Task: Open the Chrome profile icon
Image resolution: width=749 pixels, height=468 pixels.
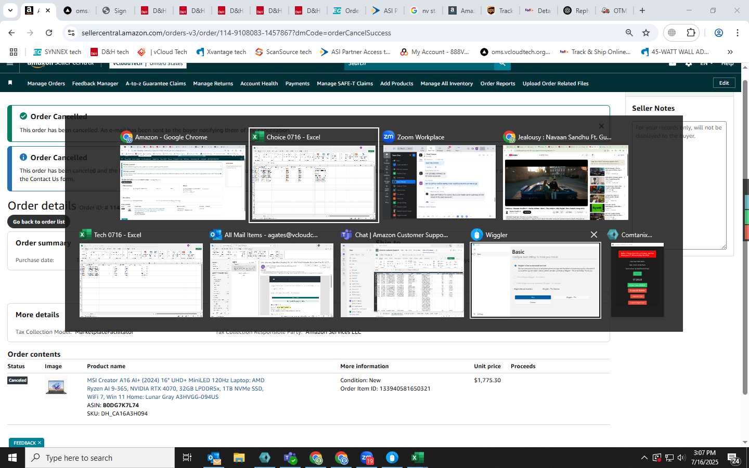Action: (x=719, y=33)
